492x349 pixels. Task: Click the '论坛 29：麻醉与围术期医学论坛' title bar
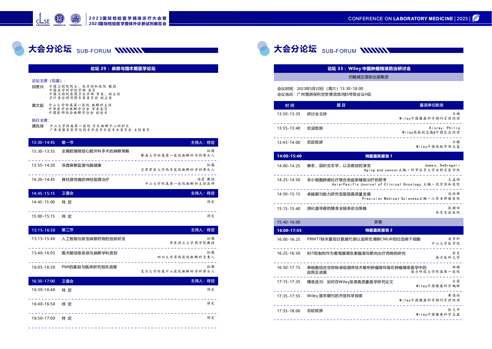coord(123,68)
